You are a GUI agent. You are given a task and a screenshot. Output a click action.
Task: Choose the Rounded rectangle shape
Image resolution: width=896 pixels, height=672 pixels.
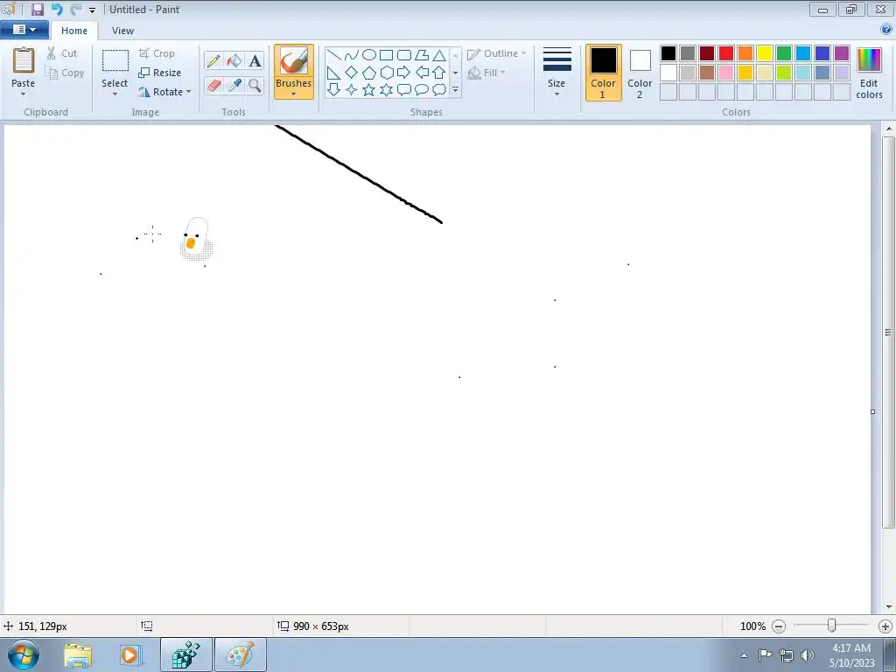tap(404, 55)
